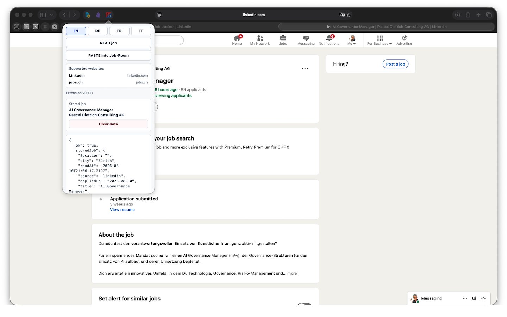This screenshot has width=507, height=317.
Task: Click the reader view icon in address bar
Action: click(159, 15)
